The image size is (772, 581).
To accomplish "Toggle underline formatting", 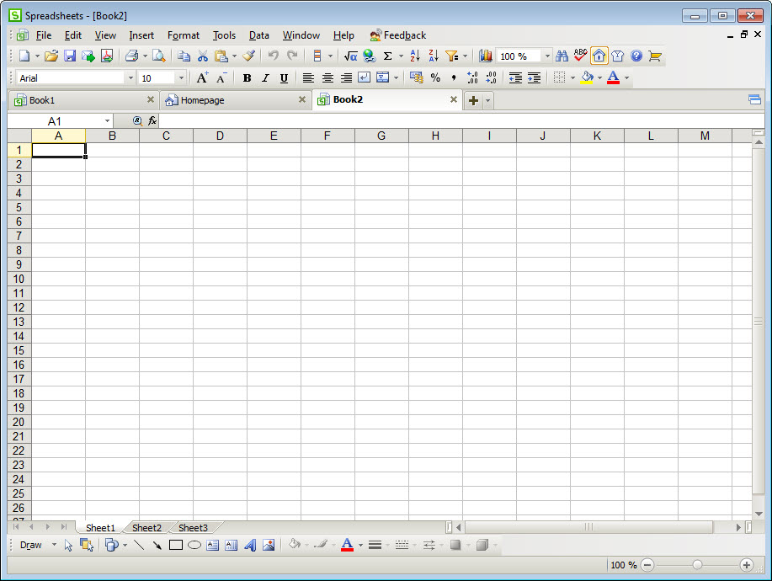I will pyautogui.click(x=284, y=78).
